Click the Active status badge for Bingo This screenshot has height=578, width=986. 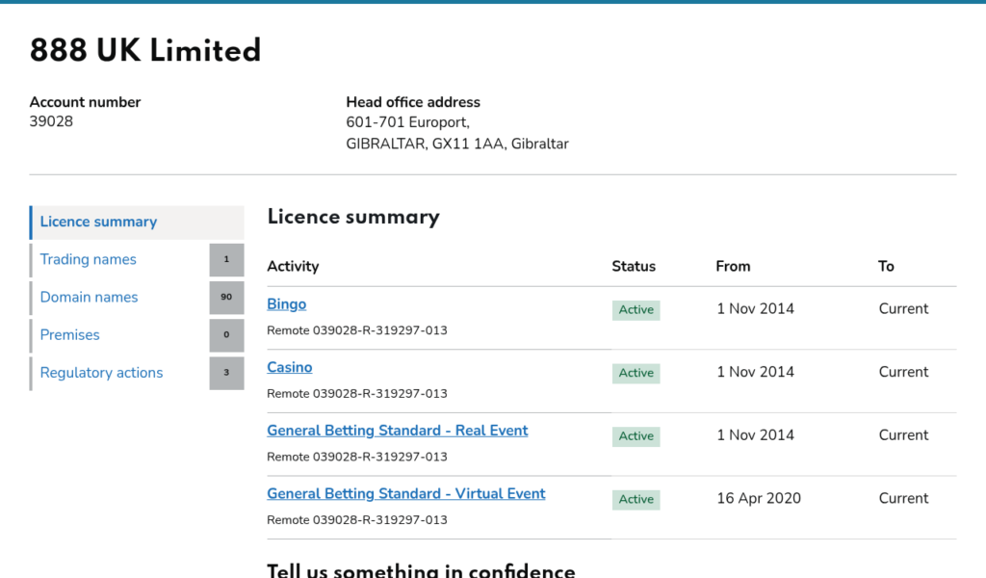click(636, 310)
